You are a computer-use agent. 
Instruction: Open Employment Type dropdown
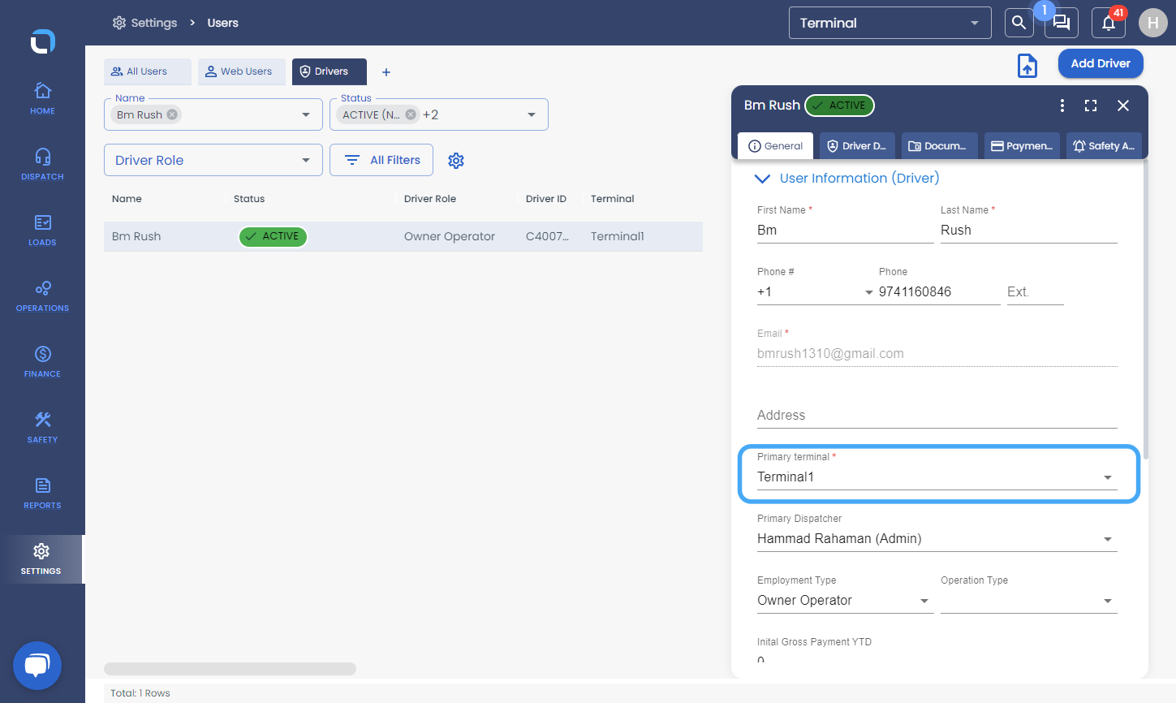(845, 601)
